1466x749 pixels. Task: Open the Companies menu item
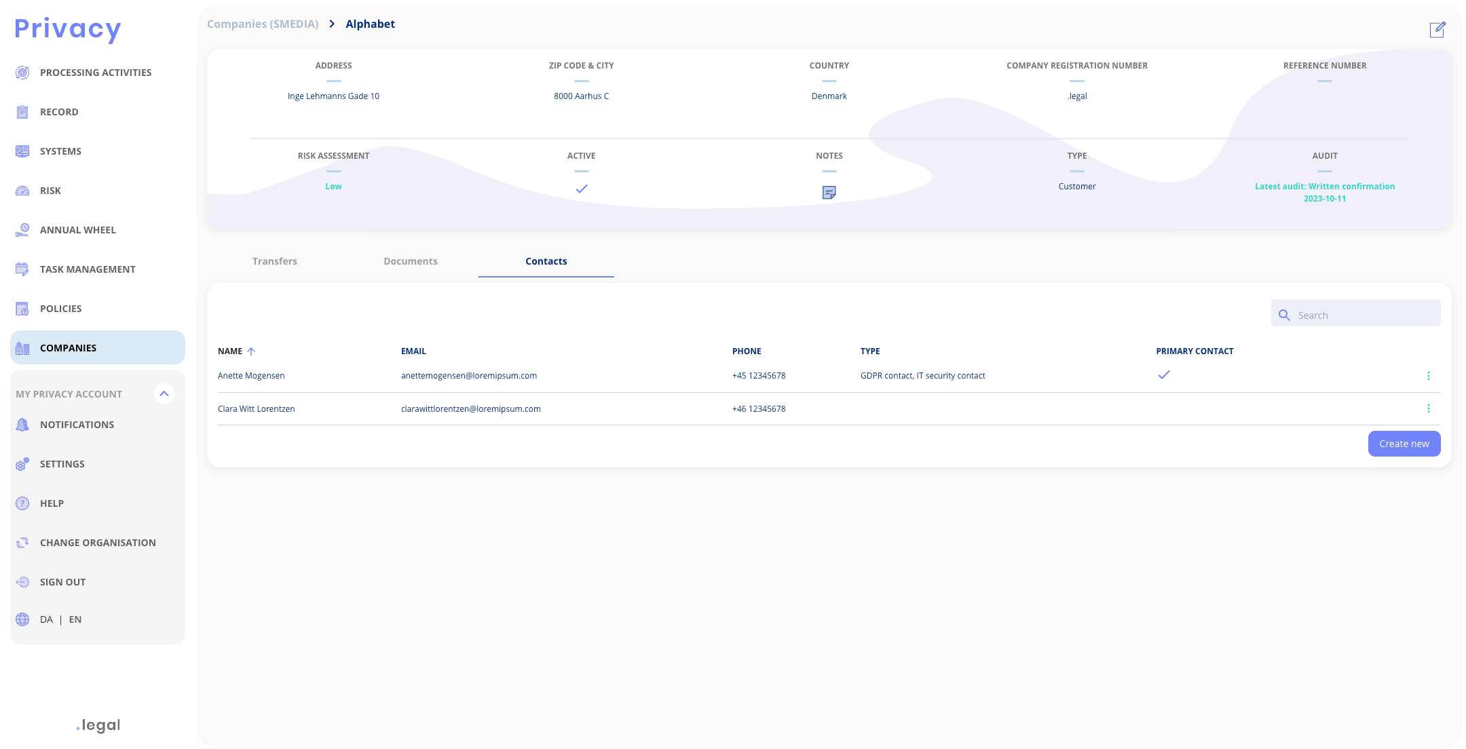pyautogui.click(x=98, y=347)
